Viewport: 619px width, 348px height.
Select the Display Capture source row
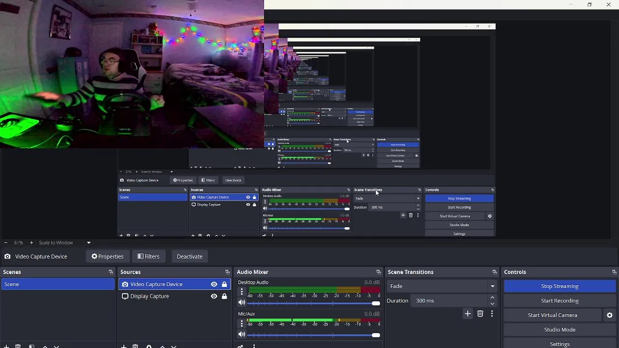point(175,296)
